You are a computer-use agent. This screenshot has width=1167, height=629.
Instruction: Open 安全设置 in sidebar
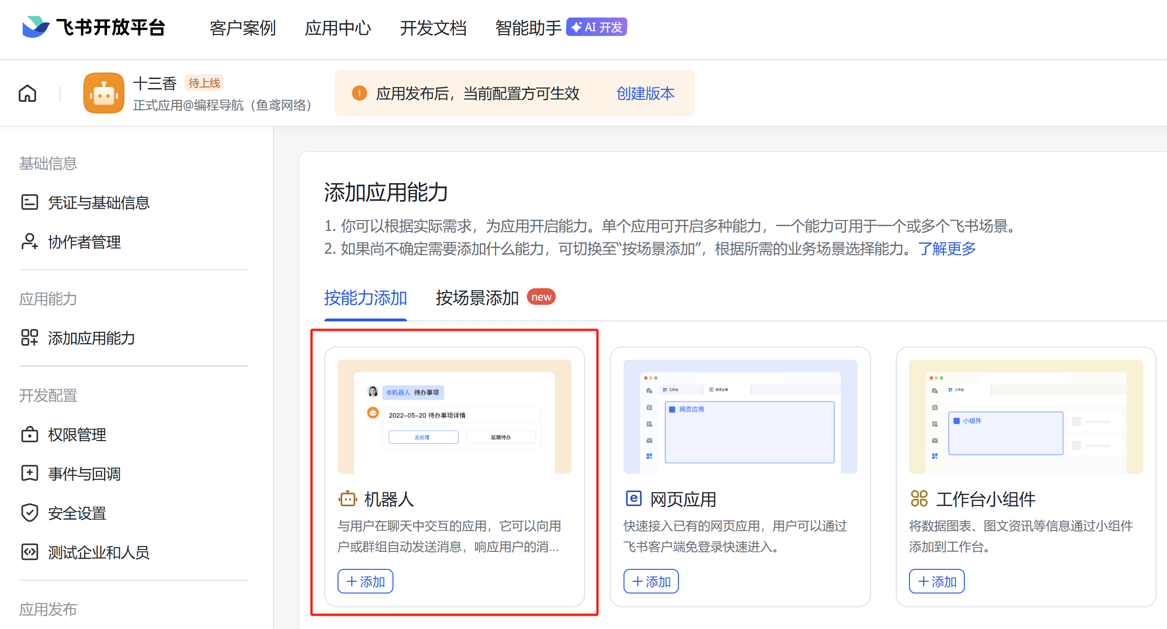point(77,513)
